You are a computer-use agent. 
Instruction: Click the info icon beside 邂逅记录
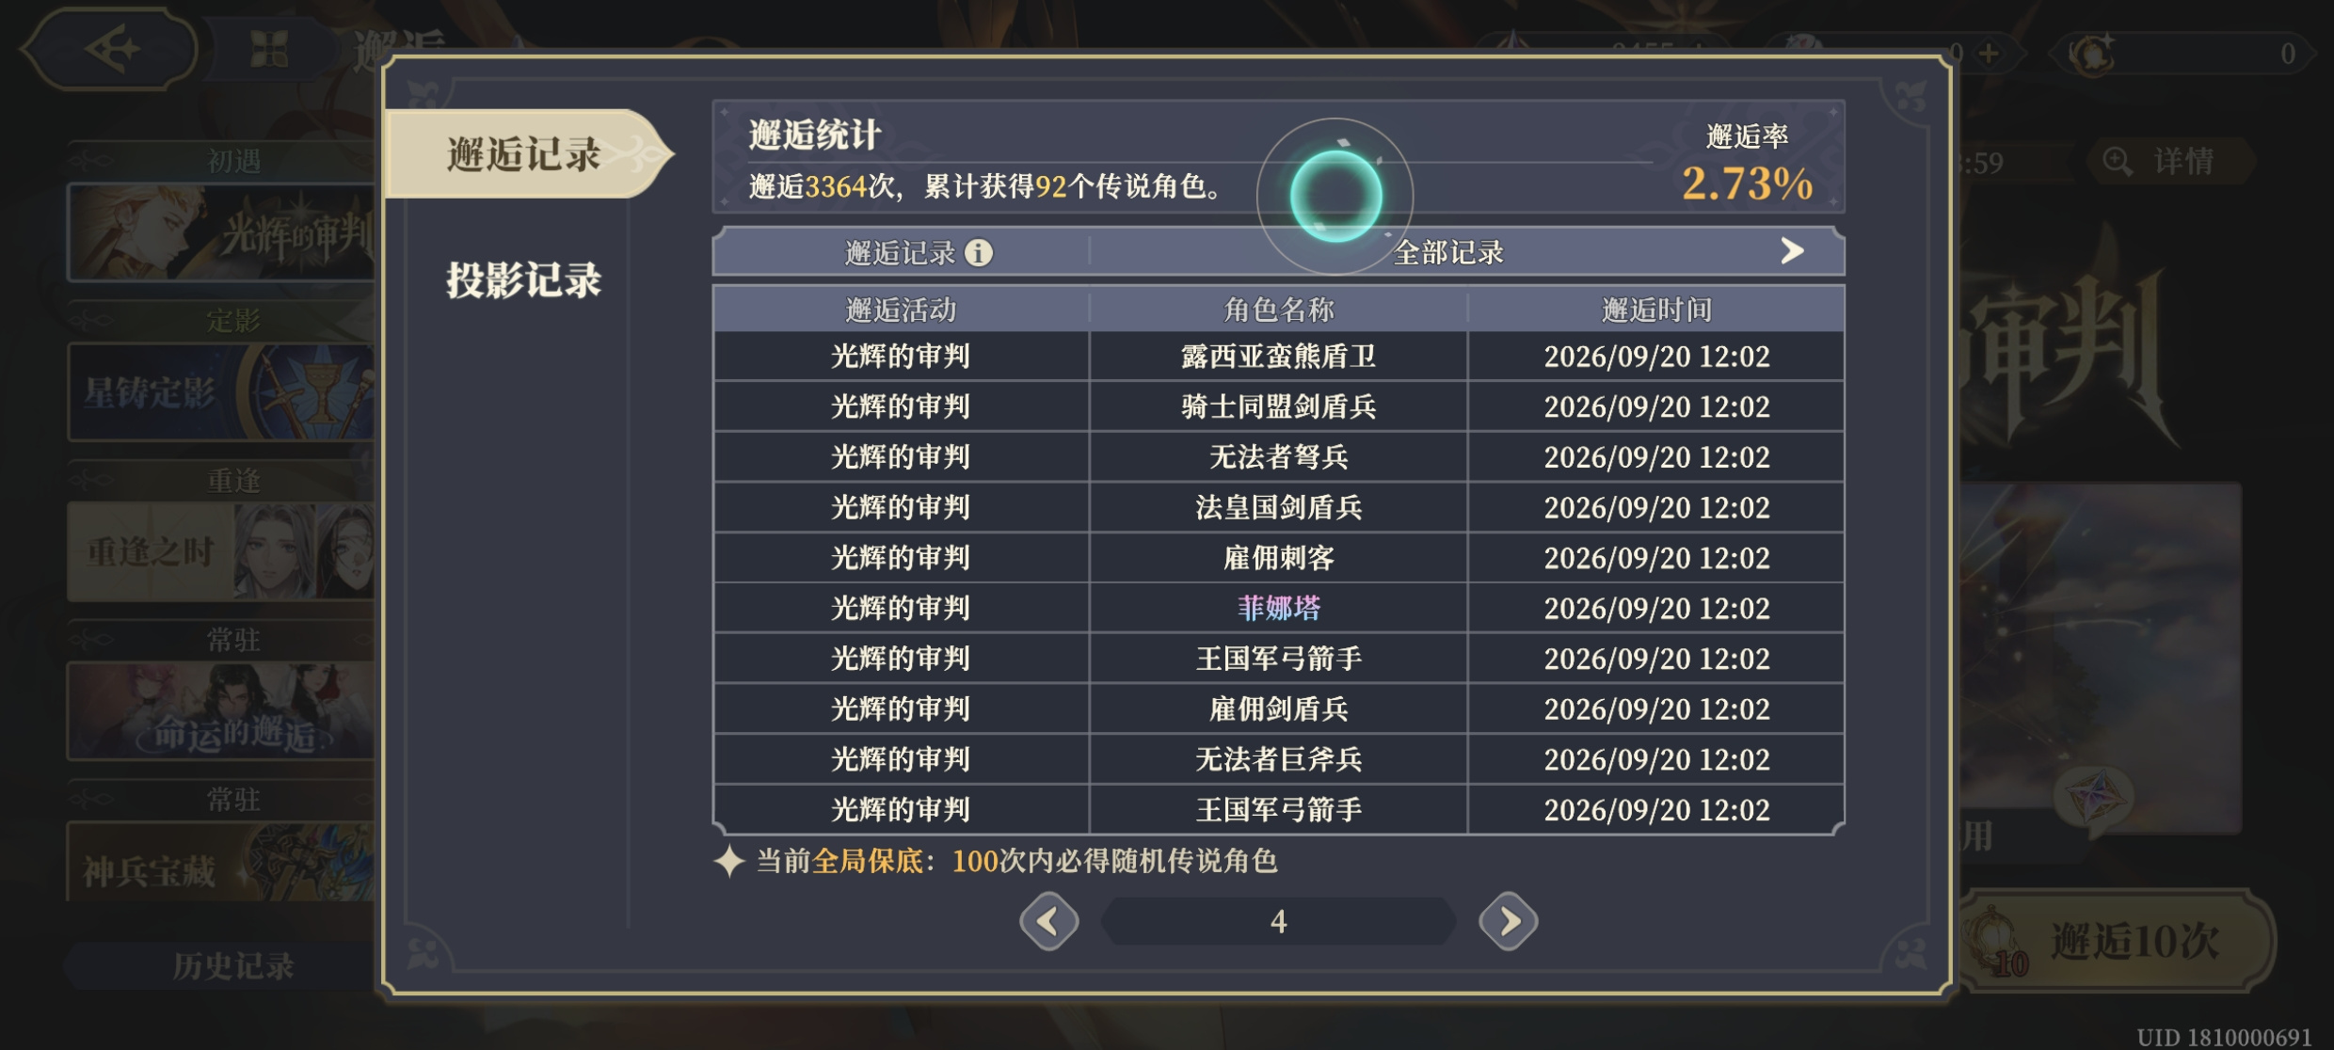979,252
